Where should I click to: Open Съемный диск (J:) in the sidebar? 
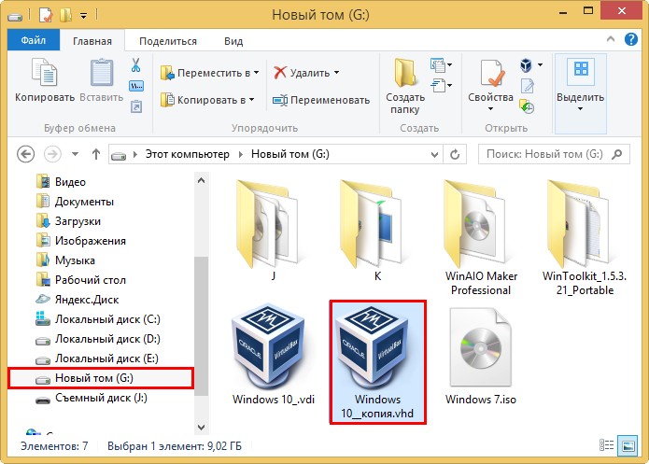click(x=92, y=399)
